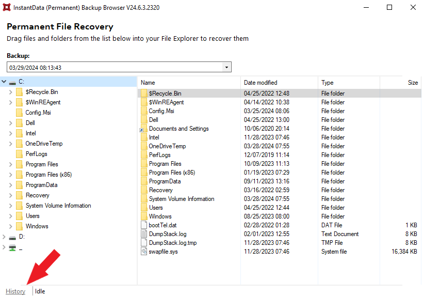Click $Recycle.Bin folder icon in file list

click(x=144, y=93)
